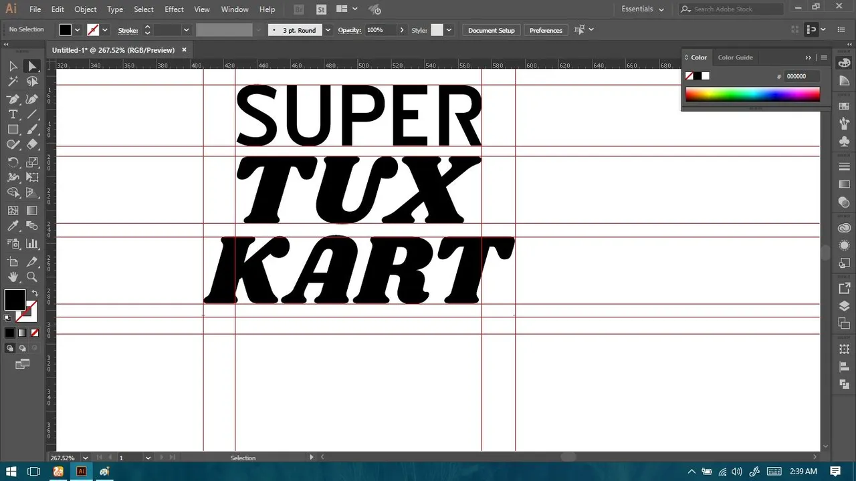
Task: Set paint type to Color
Action: click(x=9, y=333)
